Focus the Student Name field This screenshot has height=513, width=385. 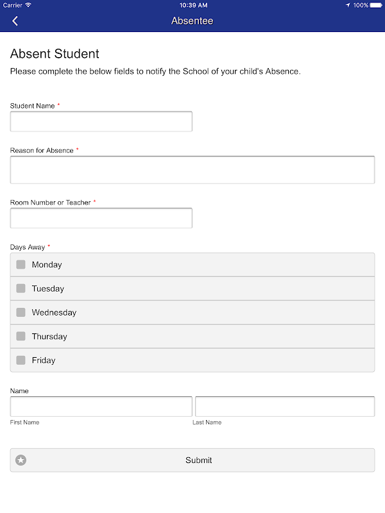pos(101,122)
